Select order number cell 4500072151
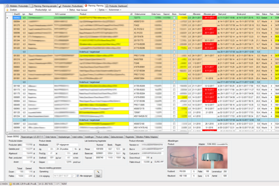This screenshot has height=186, width=279. point(142,21)
